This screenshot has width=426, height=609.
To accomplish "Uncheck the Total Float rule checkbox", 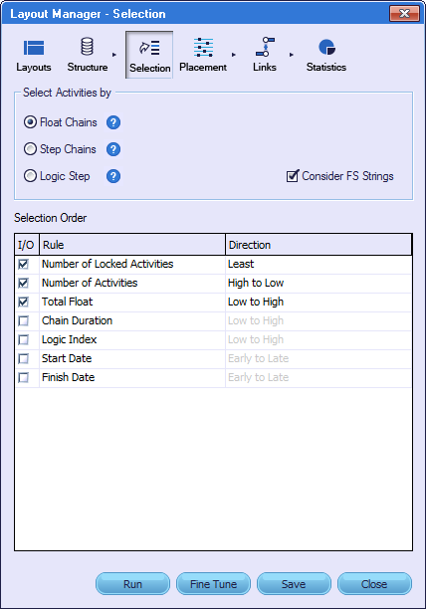I will 23,302.
